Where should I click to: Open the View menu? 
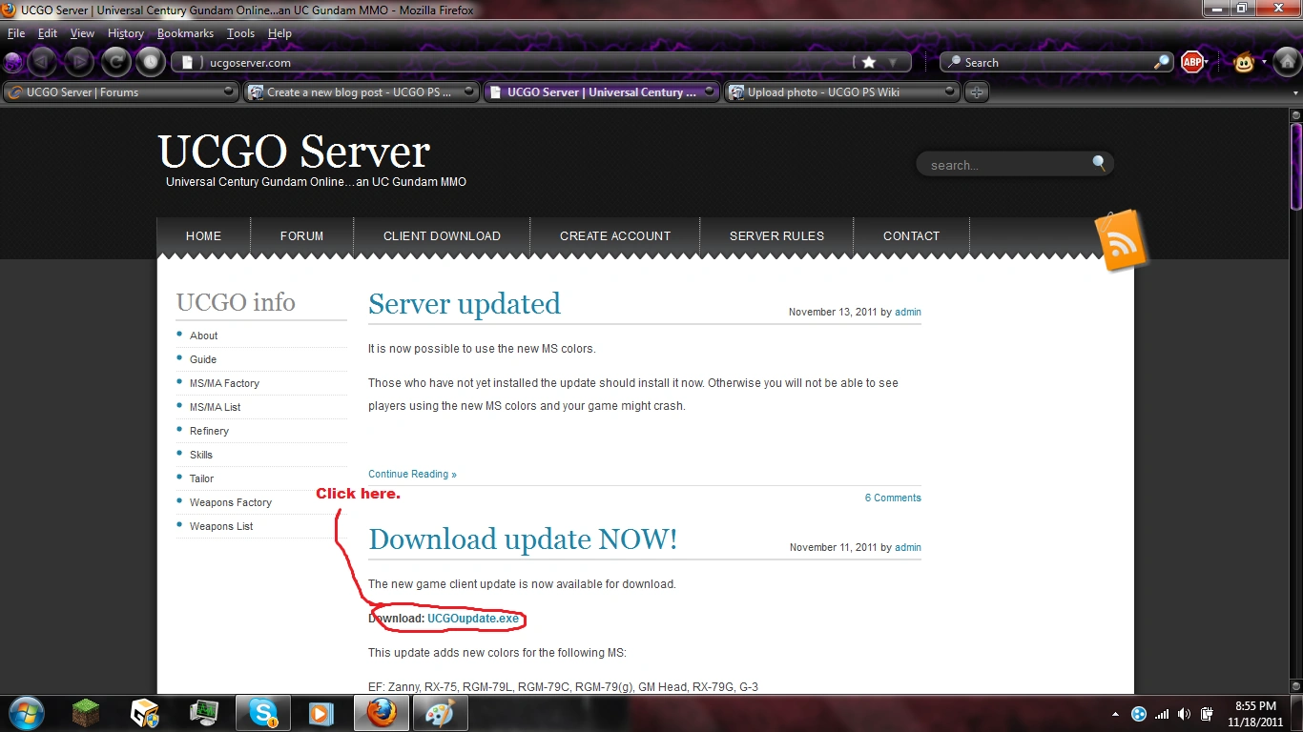[x=82, y=33]
